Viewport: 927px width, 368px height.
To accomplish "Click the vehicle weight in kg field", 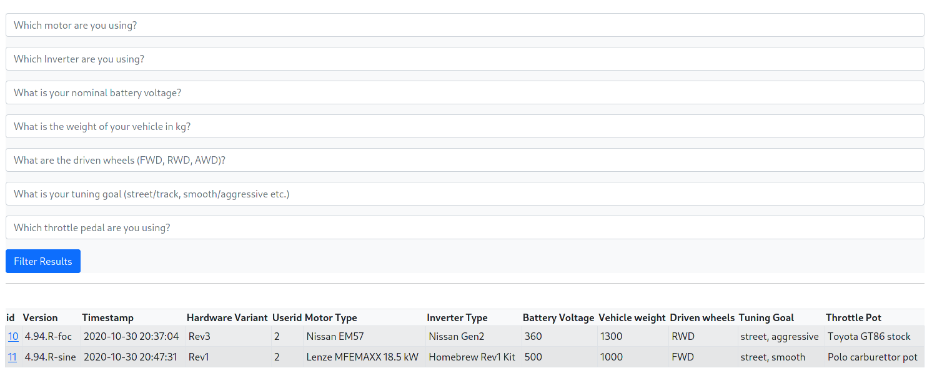I will pyautogui.click(x=464, y=127).
